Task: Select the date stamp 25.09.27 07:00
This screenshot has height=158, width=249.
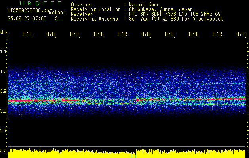Action: coord(27,19)
